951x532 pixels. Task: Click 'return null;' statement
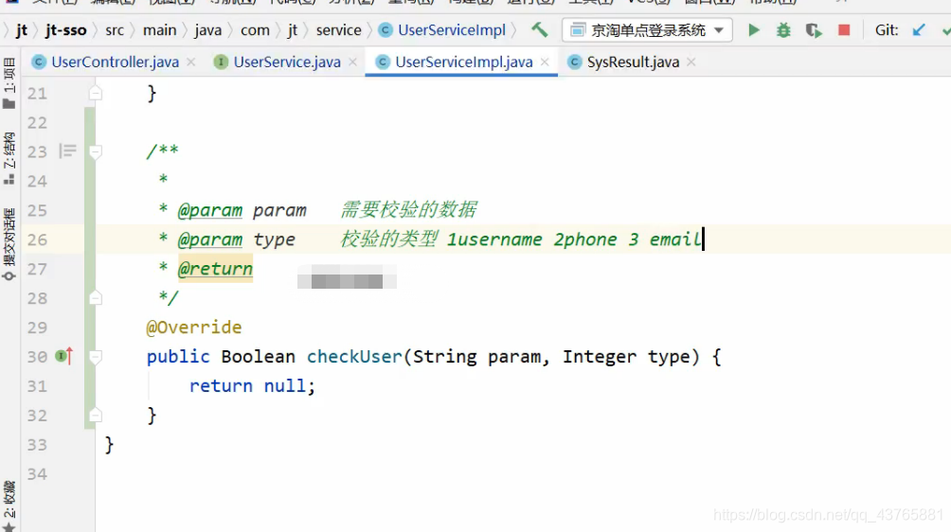click(252, 386)
